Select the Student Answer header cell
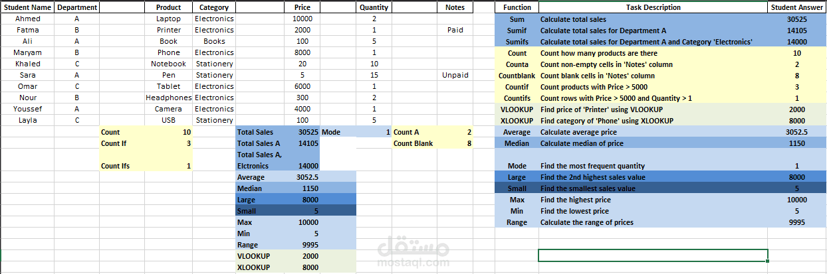 click(x=796, y=7)
